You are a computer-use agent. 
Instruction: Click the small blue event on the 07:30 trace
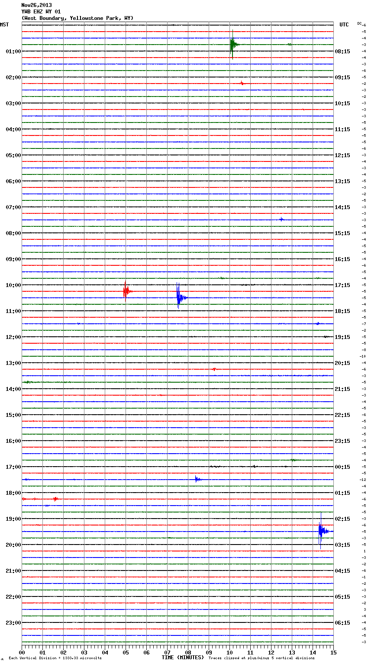tap(281, 219)
